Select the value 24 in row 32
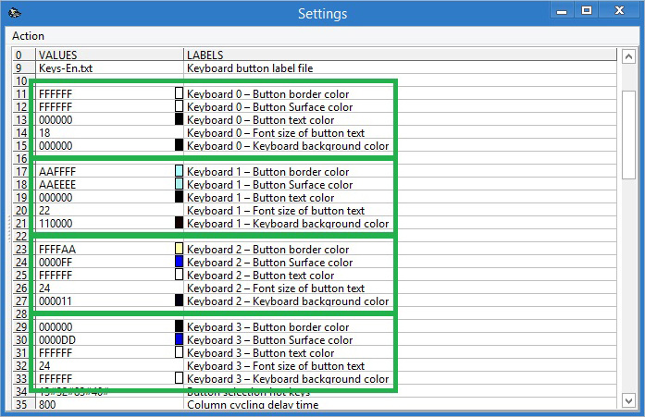Viewport: 645px width, 417px height. [110, 365]
